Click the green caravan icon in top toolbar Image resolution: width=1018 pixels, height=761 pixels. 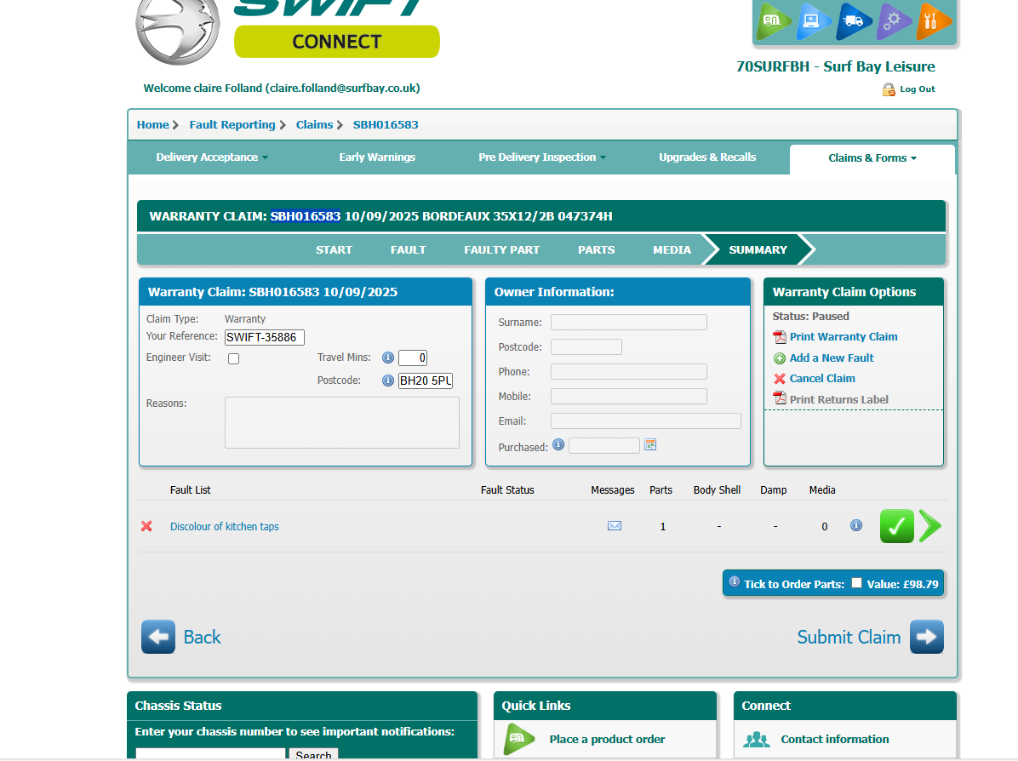click(x=773, y=20)
